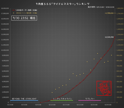Click the 前日比ファン増加数 legend label
124x108 pixels.
pyautogui.click(x=27, y=13)
